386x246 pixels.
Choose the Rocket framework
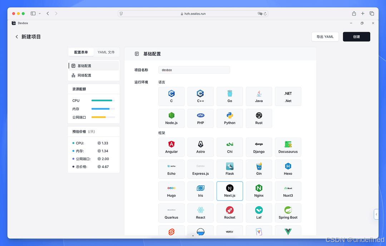[x=230, y=213]
